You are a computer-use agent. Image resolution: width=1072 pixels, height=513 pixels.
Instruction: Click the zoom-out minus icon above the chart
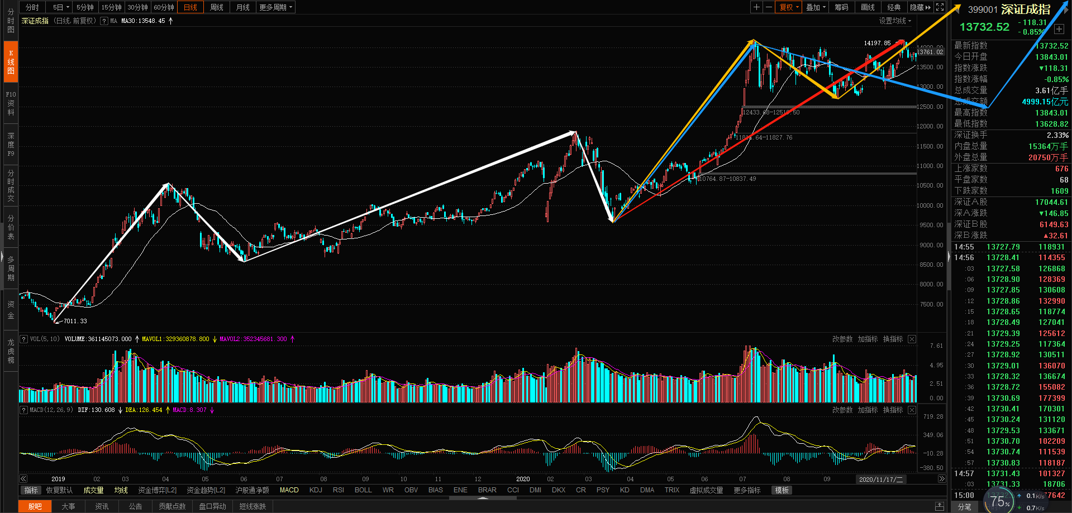769,7
